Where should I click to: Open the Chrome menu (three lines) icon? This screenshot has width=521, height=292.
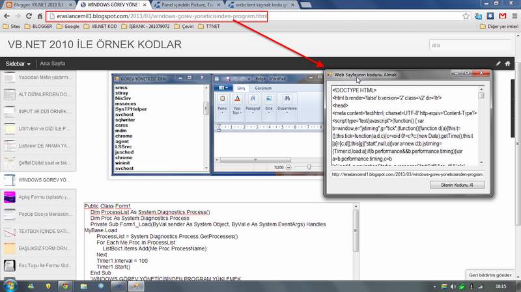514,16
